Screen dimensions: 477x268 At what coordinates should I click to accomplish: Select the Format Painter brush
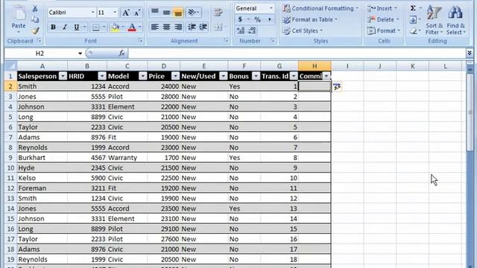[x=35, y=31]
